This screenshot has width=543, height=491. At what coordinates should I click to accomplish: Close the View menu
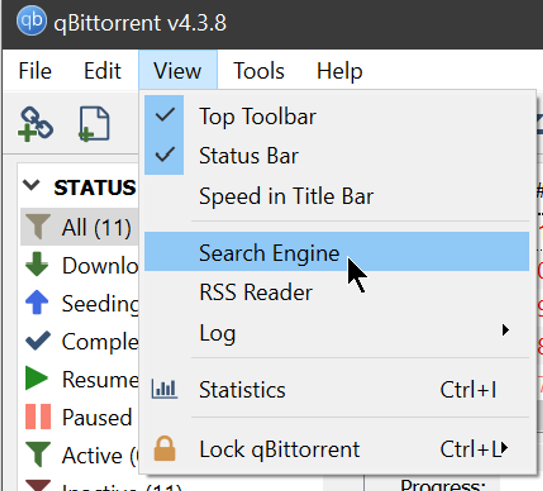177,70
